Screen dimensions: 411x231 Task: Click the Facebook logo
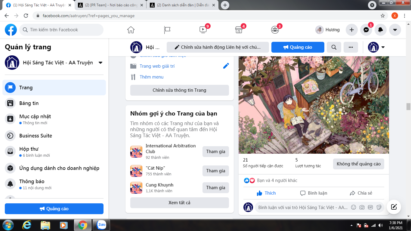click(11, 30)
